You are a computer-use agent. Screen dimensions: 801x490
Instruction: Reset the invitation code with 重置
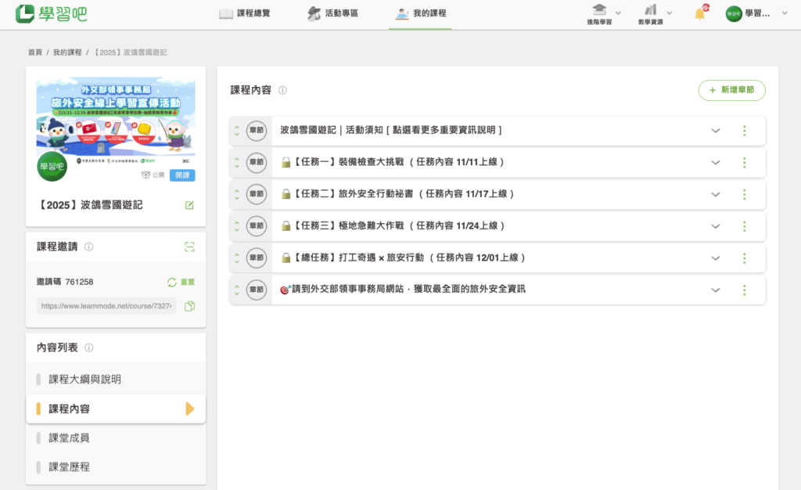tap(181, 282)
